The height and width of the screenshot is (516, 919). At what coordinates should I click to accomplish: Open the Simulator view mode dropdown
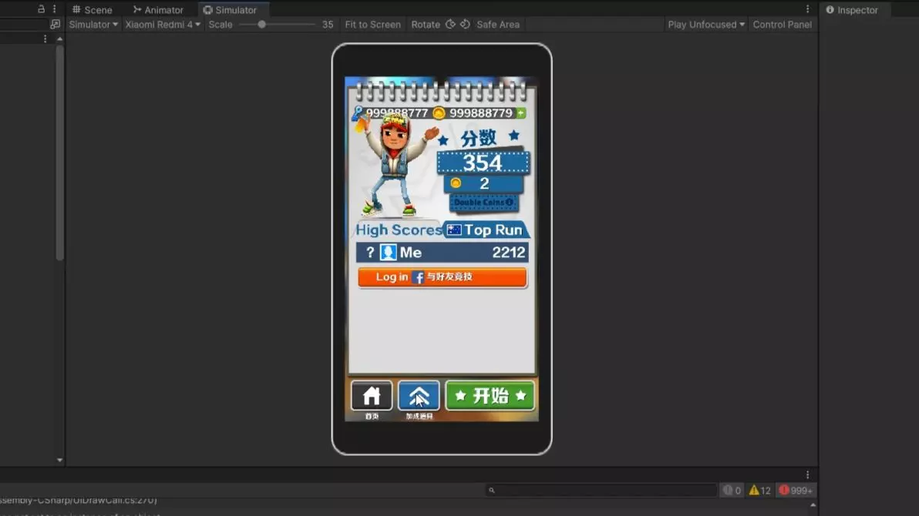coord(93,25)
